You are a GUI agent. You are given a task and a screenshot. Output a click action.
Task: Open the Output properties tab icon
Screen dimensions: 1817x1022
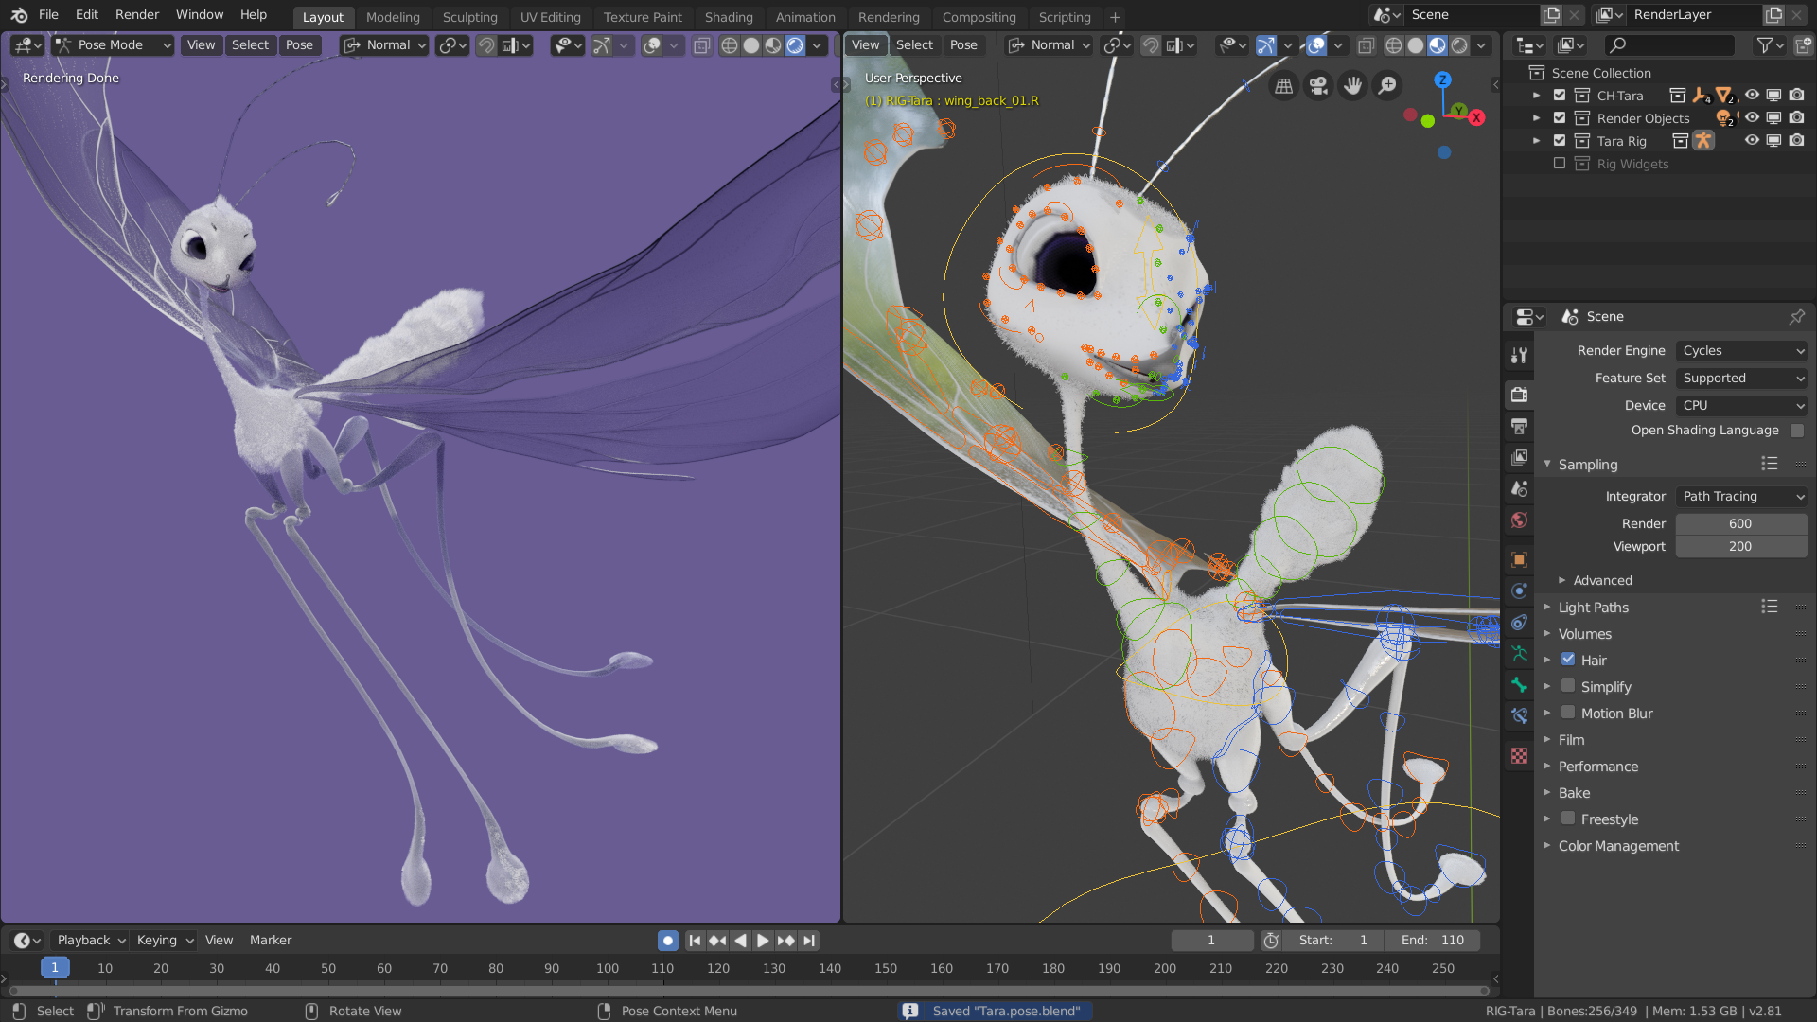[1519, 426]
